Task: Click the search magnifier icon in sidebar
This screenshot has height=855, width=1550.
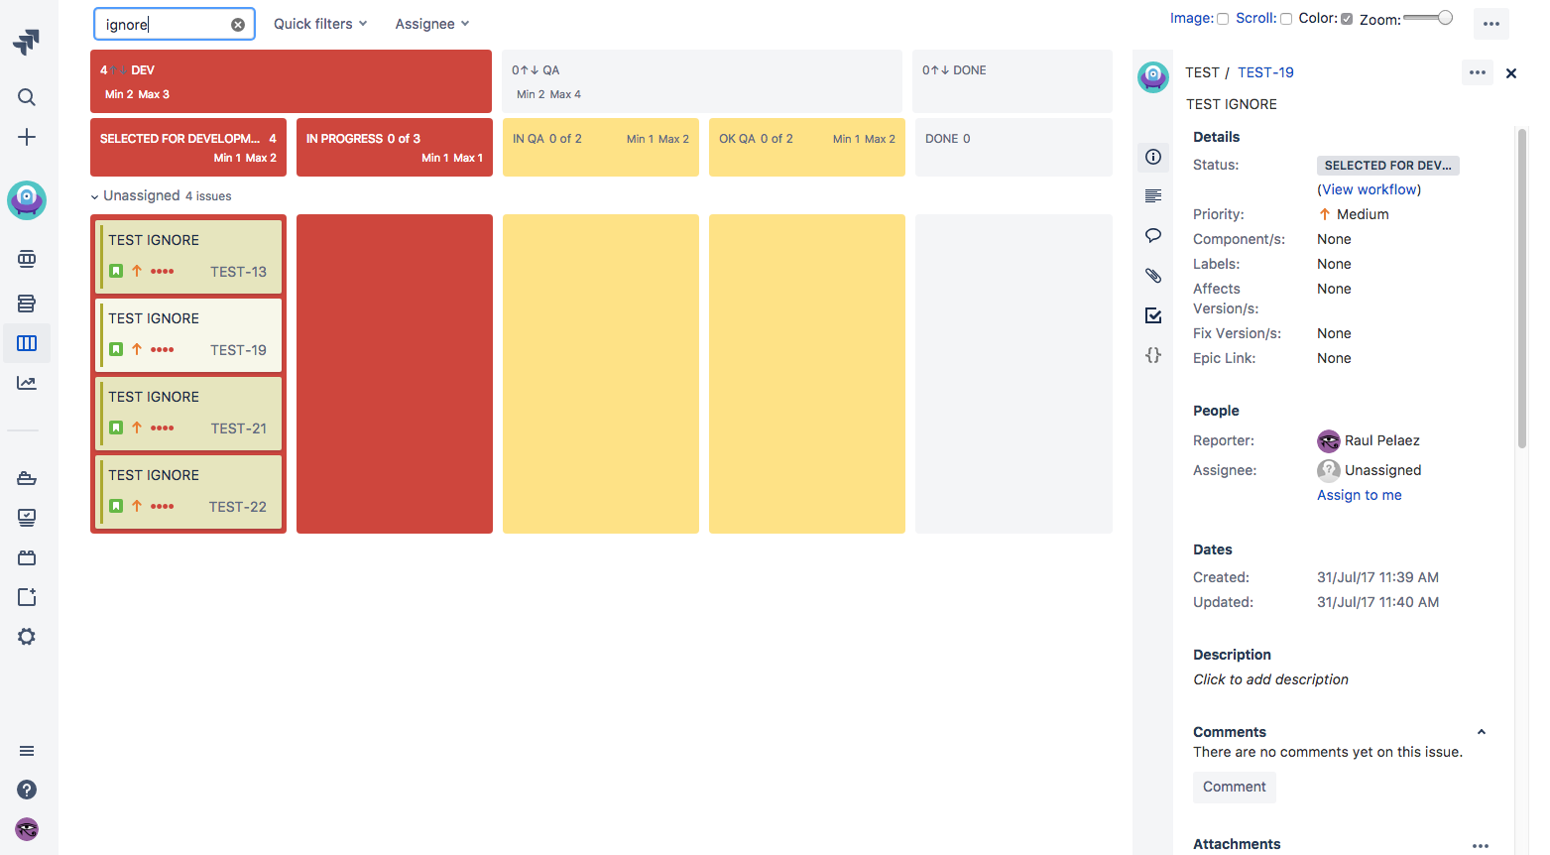Action: coord(27,97)
